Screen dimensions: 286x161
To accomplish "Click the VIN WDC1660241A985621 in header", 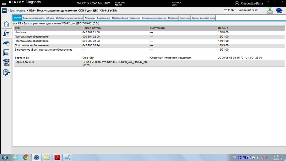I will click(x=94, y=3).
